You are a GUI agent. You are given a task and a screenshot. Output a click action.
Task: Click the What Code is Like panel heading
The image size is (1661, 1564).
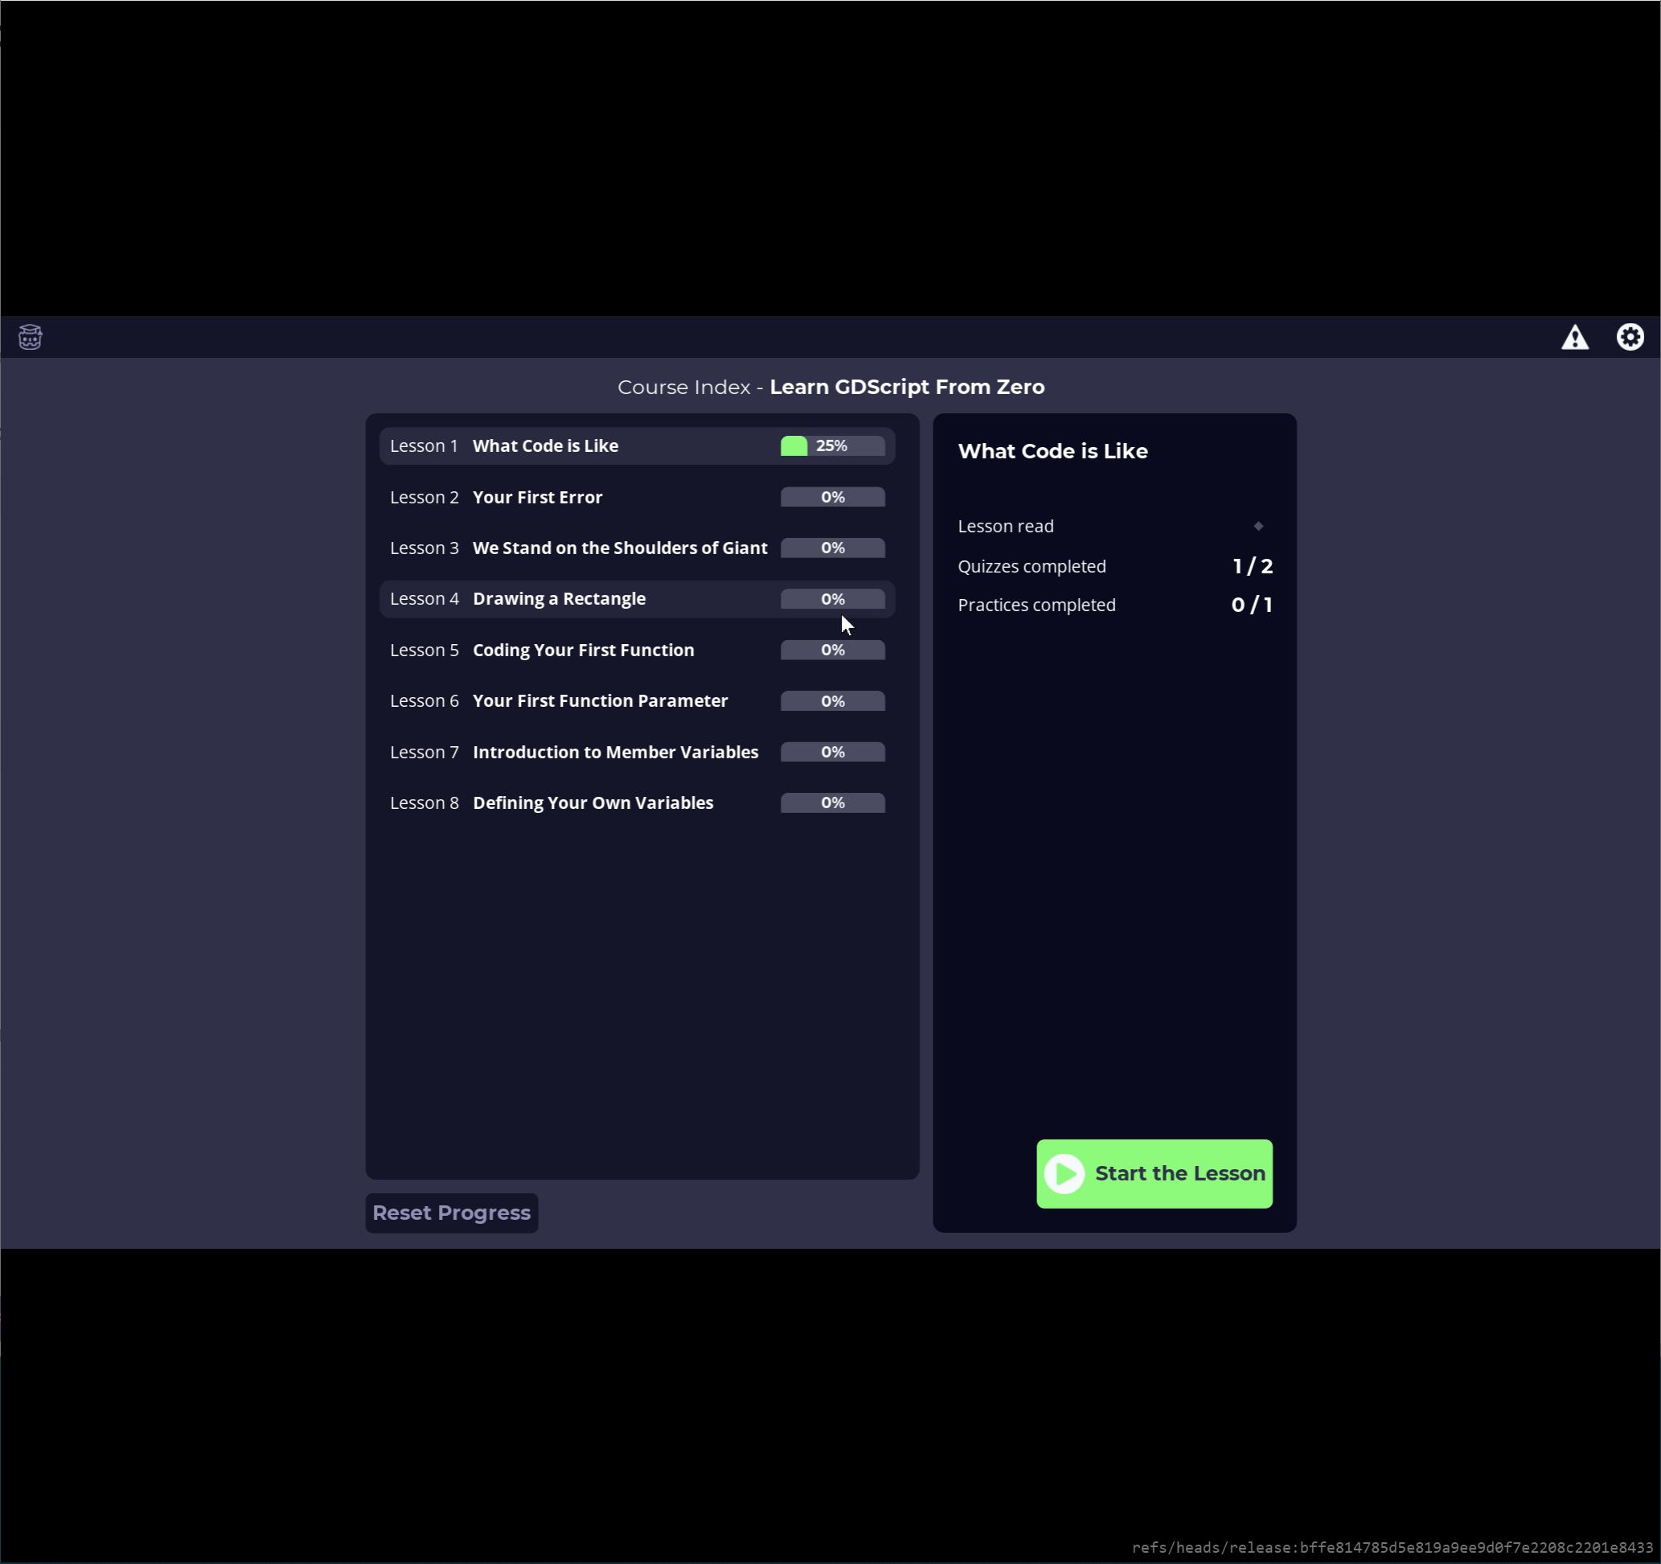(x=1052, y=451)
